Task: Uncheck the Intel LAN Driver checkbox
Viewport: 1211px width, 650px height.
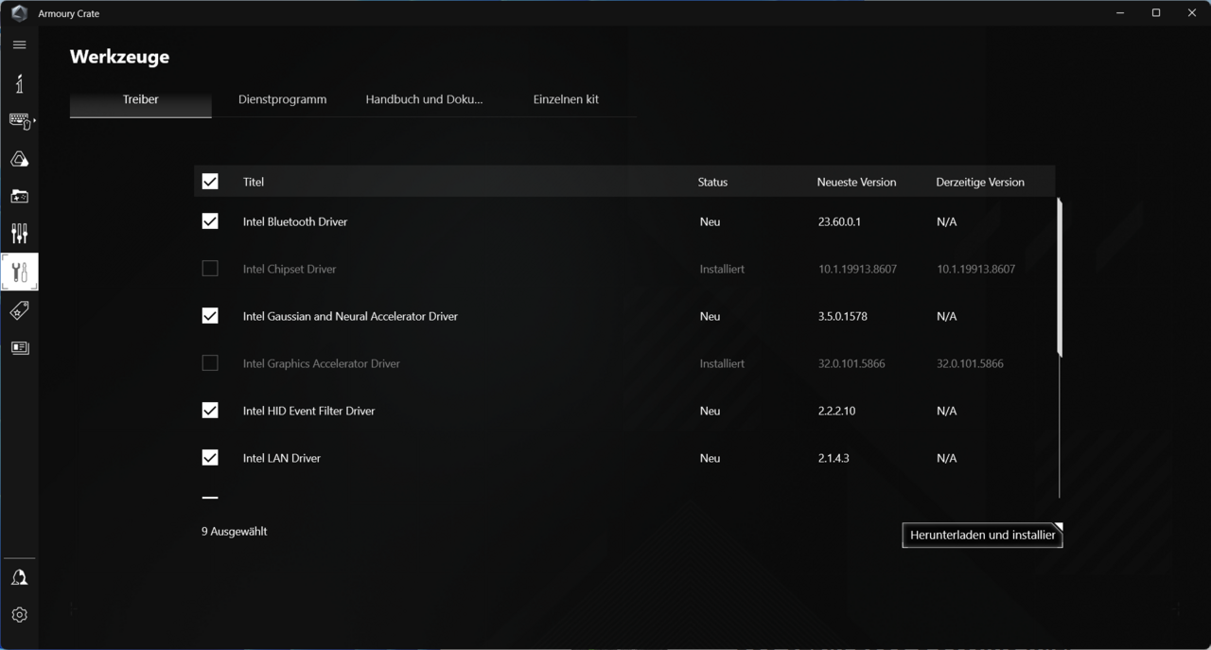Action: click(210, 458)
